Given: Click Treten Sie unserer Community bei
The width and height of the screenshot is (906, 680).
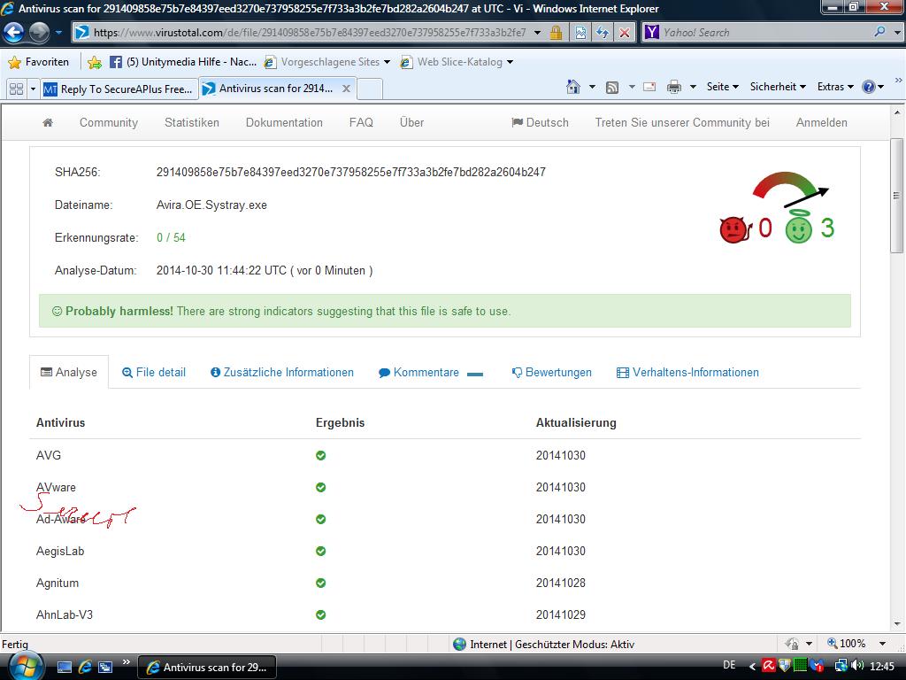Looking at the screenshot, I should (682, 122).
